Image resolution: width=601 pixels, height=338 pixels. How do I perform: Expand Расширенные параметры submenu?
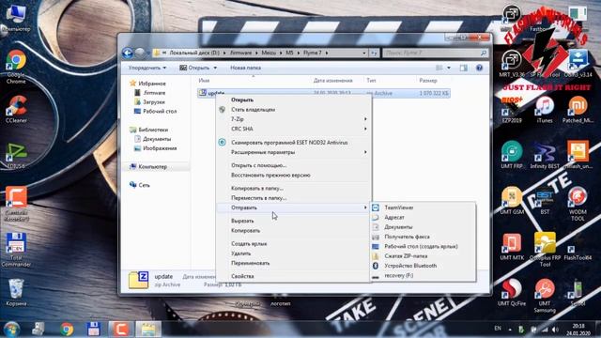[x=293, y=152]
